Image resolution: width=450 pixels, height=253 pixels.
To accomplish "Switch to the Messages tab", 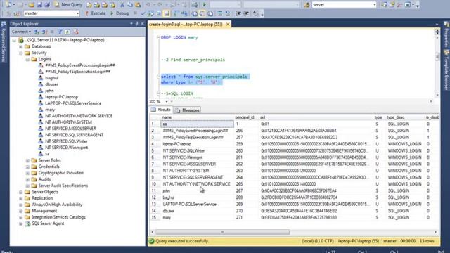I will (187, 110).
